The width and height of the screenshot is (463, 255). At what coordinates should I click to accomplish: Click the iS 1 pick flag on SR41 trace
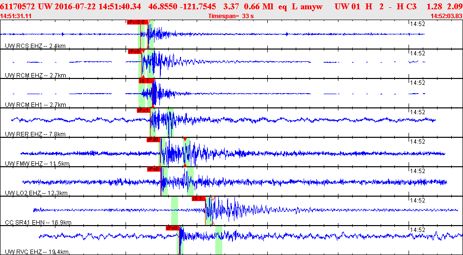click(x=199, y=199)
